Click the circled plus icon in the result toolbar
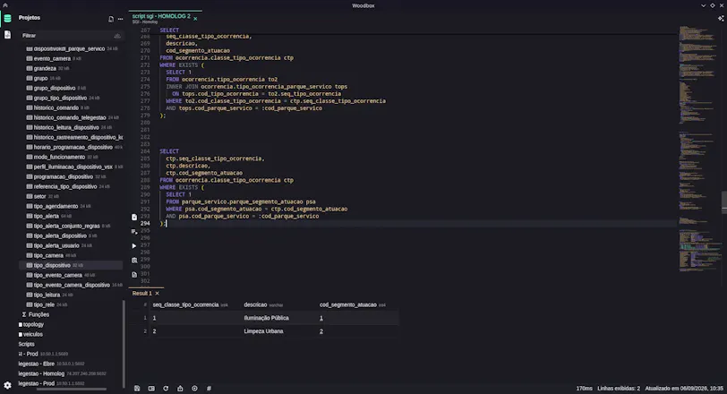The height and width of the screenshot is (394, 727). 194,389
